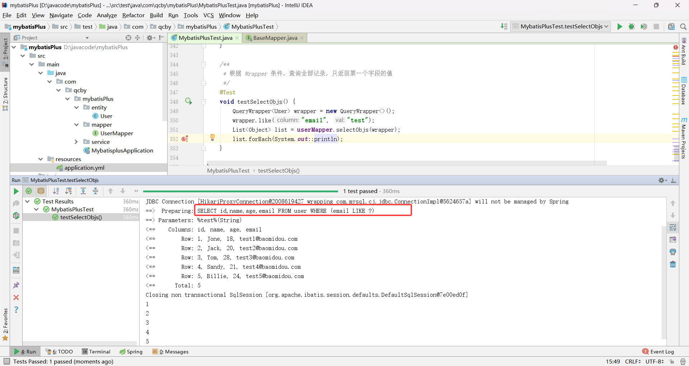
Task: Sort test results by duration
Action: click(x=68, y=191)
